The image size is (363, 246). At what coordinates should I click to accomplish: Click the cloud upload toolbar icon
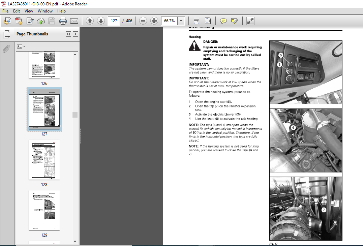click(x=41, y=21)
